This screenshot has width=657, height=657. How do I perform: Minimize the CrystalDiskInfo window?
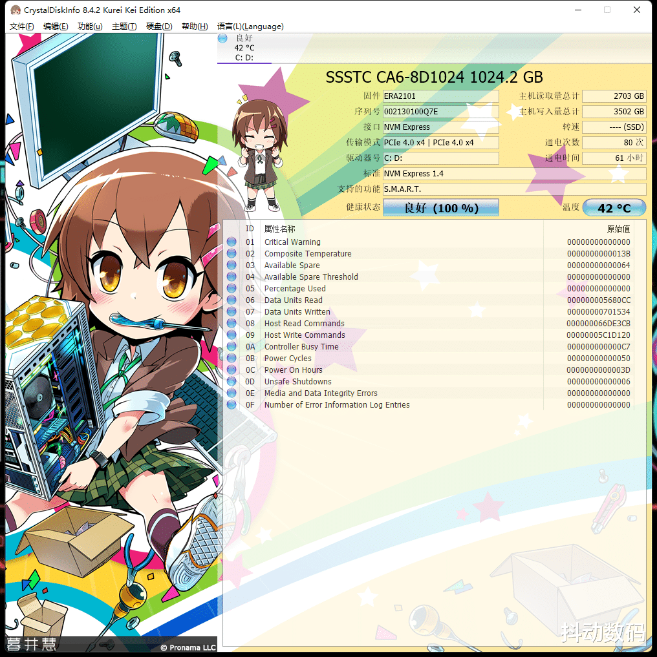pyautogui.click(x=578, y=10)
